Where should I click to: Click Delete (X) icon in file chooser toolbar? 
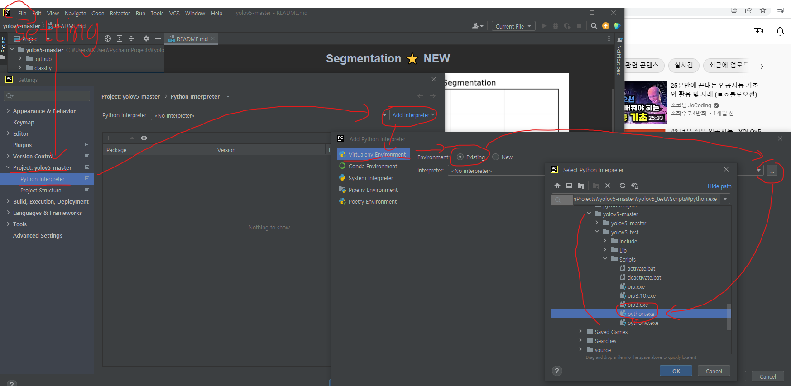(x=608, y=186)
